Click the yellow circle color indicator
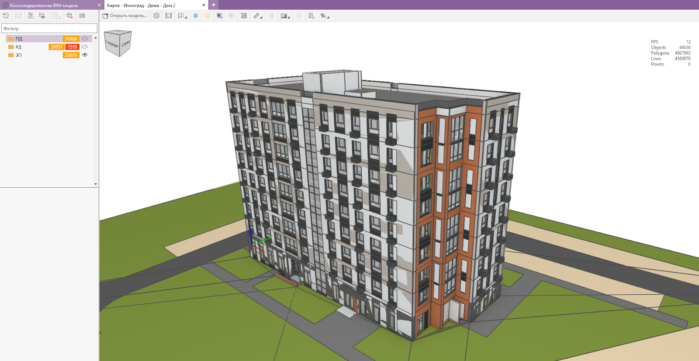Screen dimensions: 699x361 [208, 16]
